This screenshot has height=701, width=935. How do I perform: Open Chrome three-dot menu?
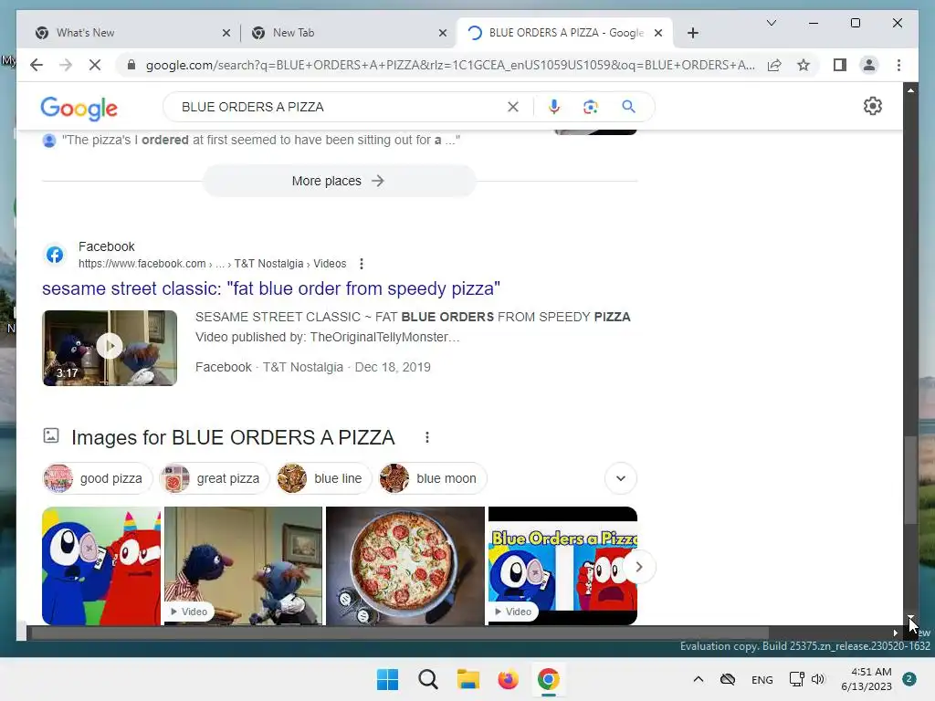(898, 65)
